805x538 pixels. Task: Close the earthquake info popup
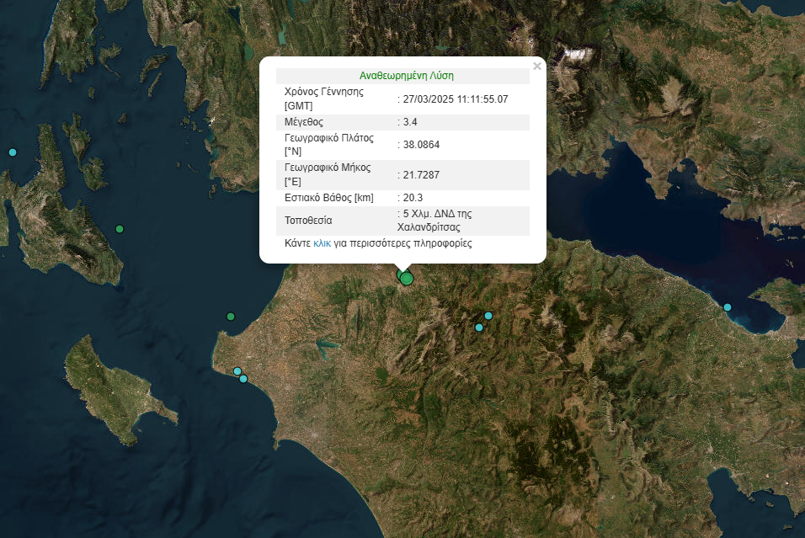coord(537,67)
